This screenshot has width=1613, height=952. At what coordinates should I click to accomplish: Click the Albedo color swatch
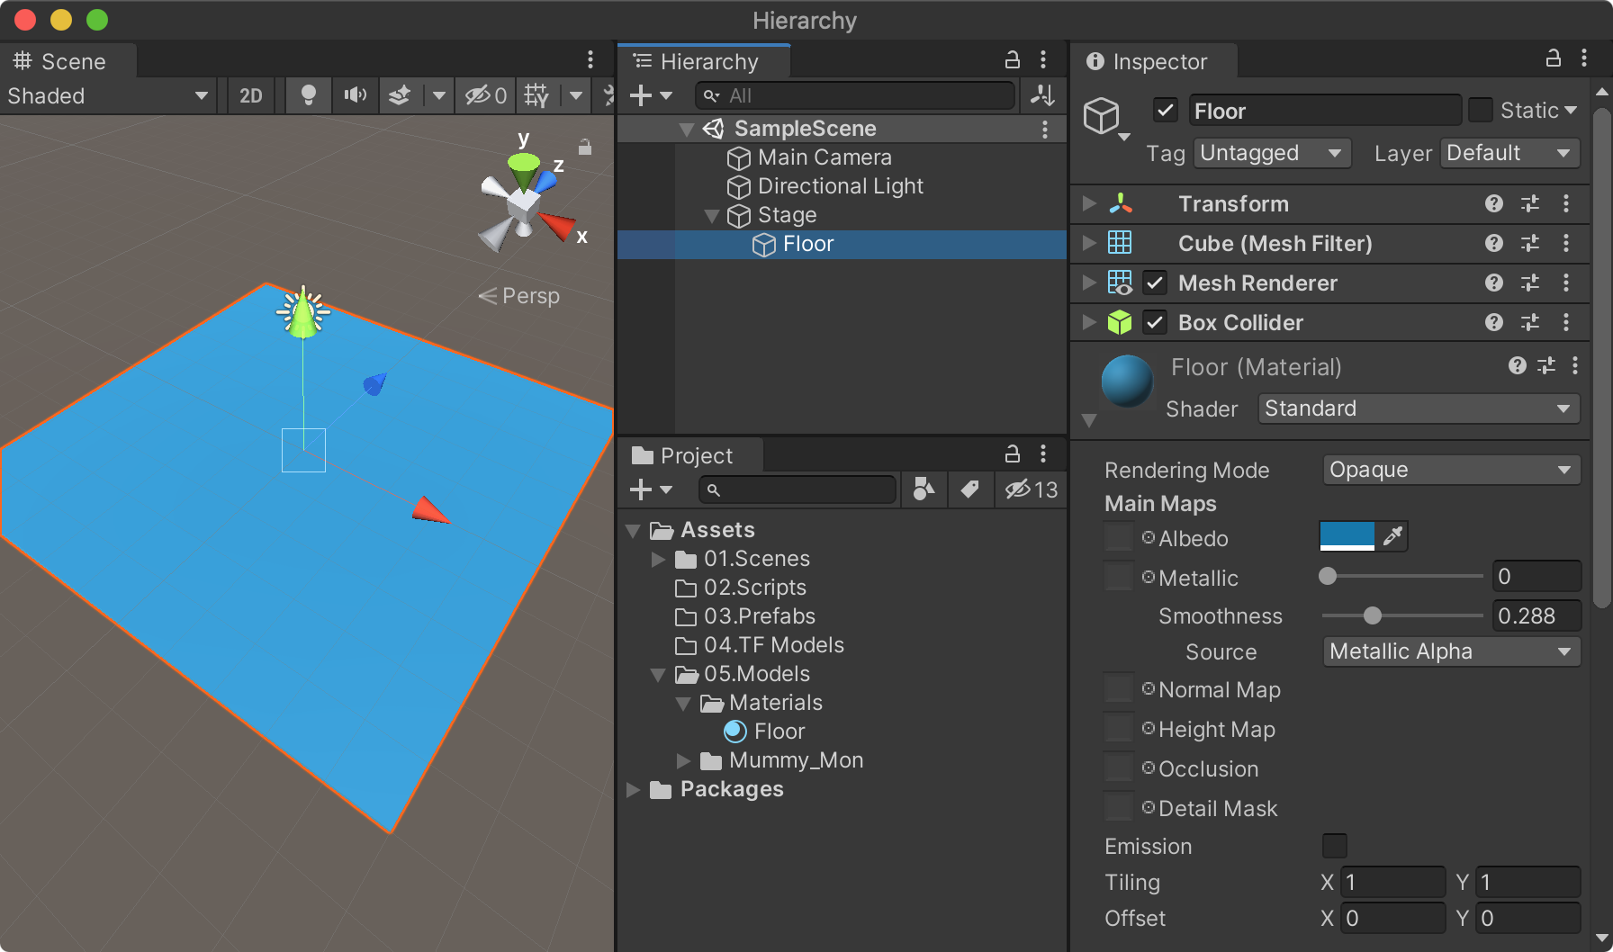click(x=1347, y=536)
